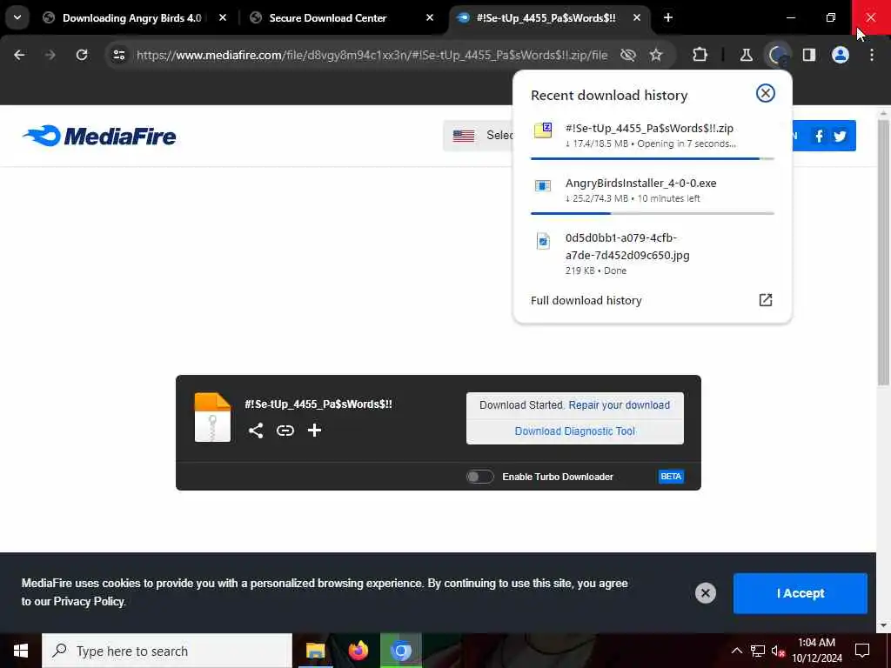Open the tab search dropdown arrow
The width and height of the screenshot is (891, 668).
click(17, 17)
